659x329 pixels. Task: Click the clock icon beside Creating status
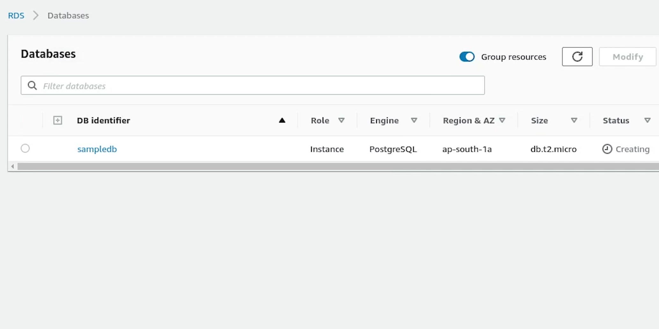607,149
